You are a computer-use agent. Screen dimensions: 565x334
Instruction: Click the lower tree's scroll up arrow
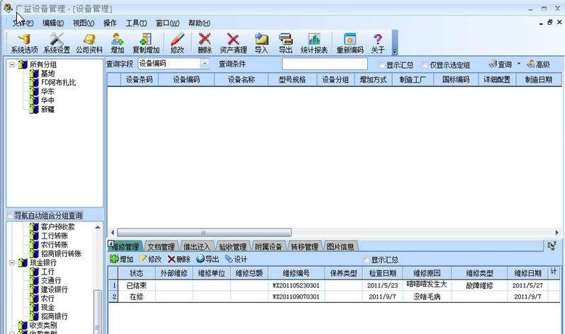pos(98,227)
